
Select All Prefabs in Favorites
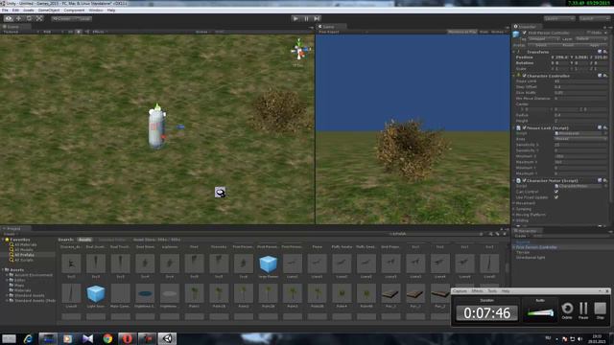[24, 255]
